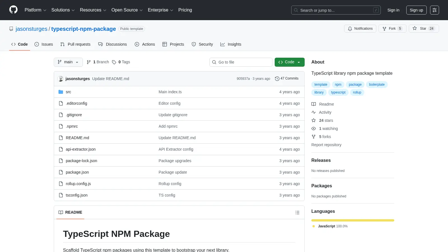Select the package-lock.json file icon
Viewport: 448px width, 252px height.
[61, 161]
